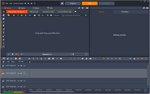This screenshot has width=150, height=94.
Task: Open the thumbnails view dropdown at the library's bottom
Action: [x=18, y=54]
